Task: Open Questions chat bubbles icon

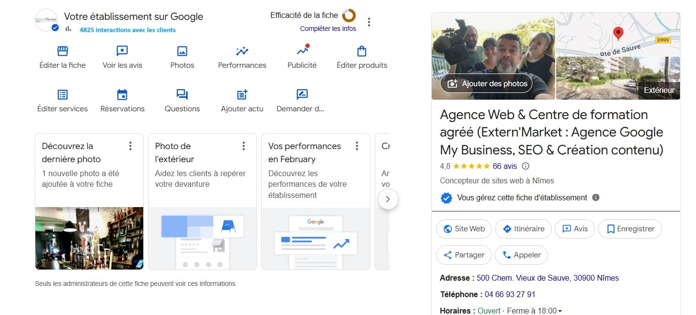Action: 182,94
